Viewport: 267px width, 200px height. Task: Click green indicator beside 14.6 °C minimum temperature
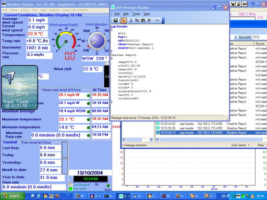(x=88, y=127)
